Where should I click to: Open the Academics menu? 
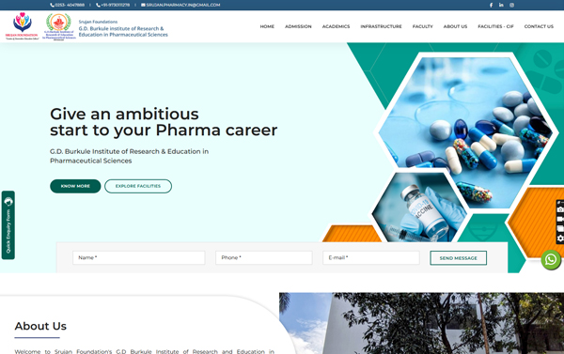[x=336, y=26]
